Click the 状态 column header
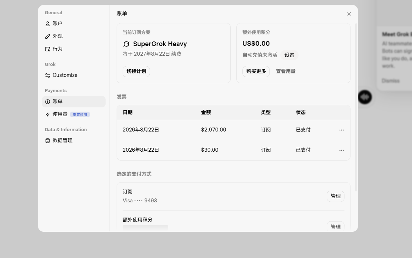412x258 pixels. pyautogui.click(x=301, y=113)
